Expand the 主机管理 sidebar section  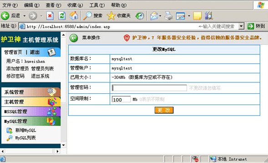click(31, 102)
